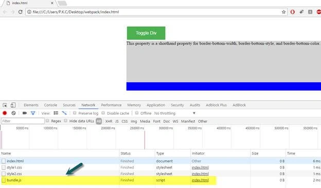
Task: Click the Toggle Div button
Action: (146, 33)
